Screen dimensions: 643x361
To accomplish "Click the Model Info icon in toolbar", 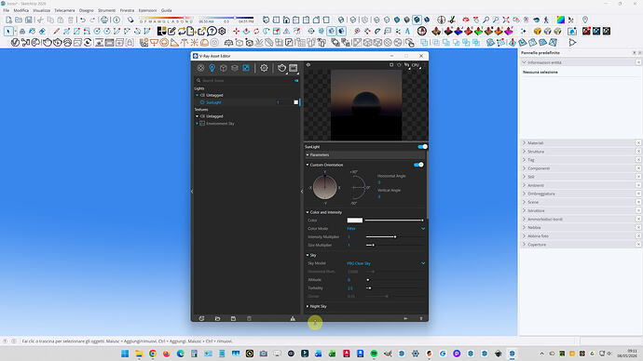I will [116, 20].
